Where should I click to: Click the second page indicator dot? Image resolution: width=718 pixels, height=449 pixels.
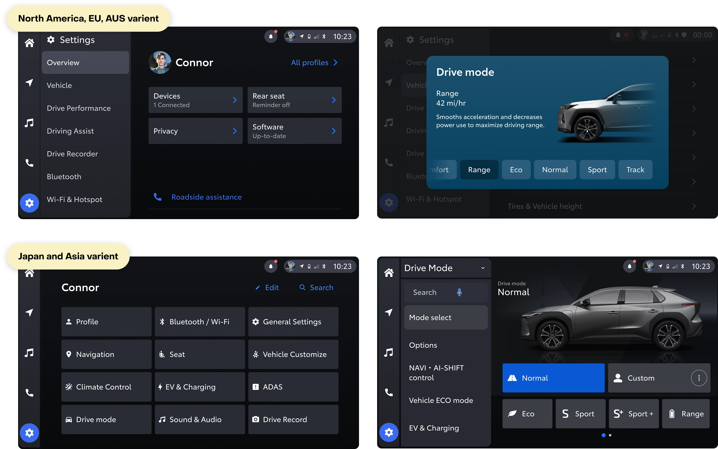[610, 435]
